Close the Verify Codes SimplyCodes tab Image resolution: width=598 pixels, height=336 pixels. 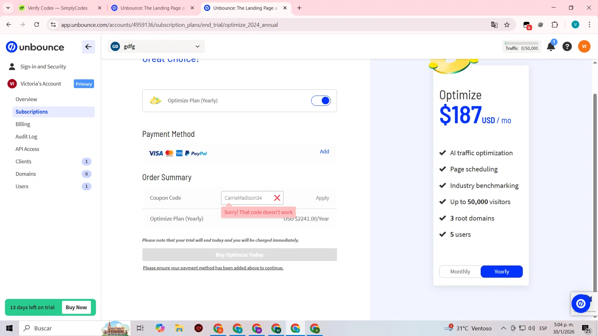point(100,8)
